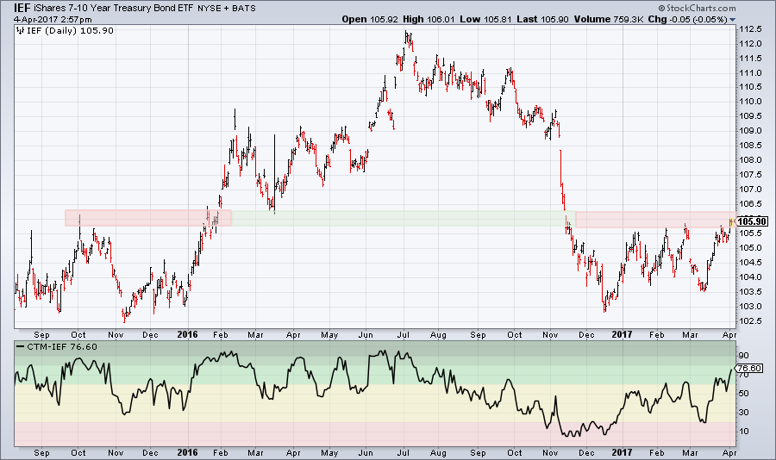Click the Jul label on price chart date axis
This screenshot has width=776, height=460.
click(x=404, y=335)
